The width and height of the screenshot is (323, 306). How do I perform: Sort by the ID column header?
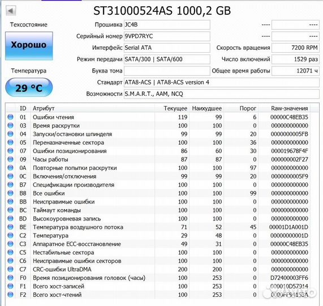pyautogui.click(x=23, y=108)
